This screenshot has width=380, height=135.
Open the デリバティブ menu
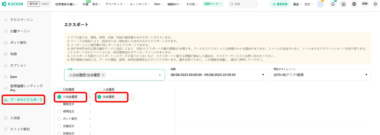click(115, 4)
